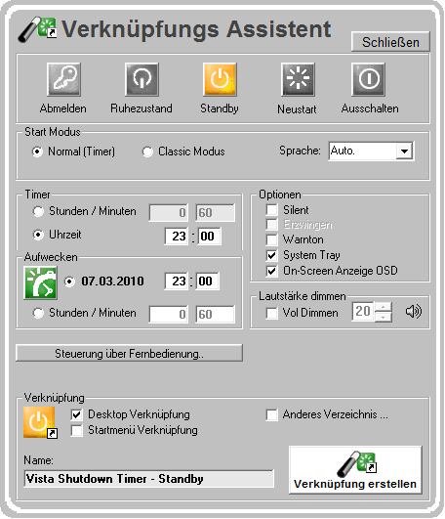
Task: Click the orange shortcut icon in Verknüpfung
Action: pos(40,422)
